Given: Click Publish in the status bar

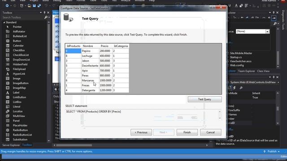Looking at the screenshot, I should 272,152.
